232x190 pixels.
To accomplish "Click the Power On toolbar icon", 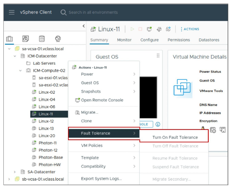I will 132,29.
